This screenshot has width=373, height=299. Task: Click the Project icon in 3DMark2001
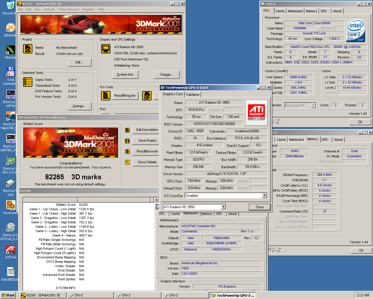pos(28,49)
